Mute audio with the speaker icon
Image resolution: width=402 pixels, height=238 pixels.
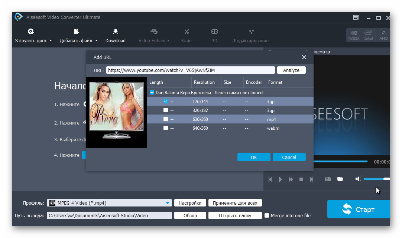358,179
